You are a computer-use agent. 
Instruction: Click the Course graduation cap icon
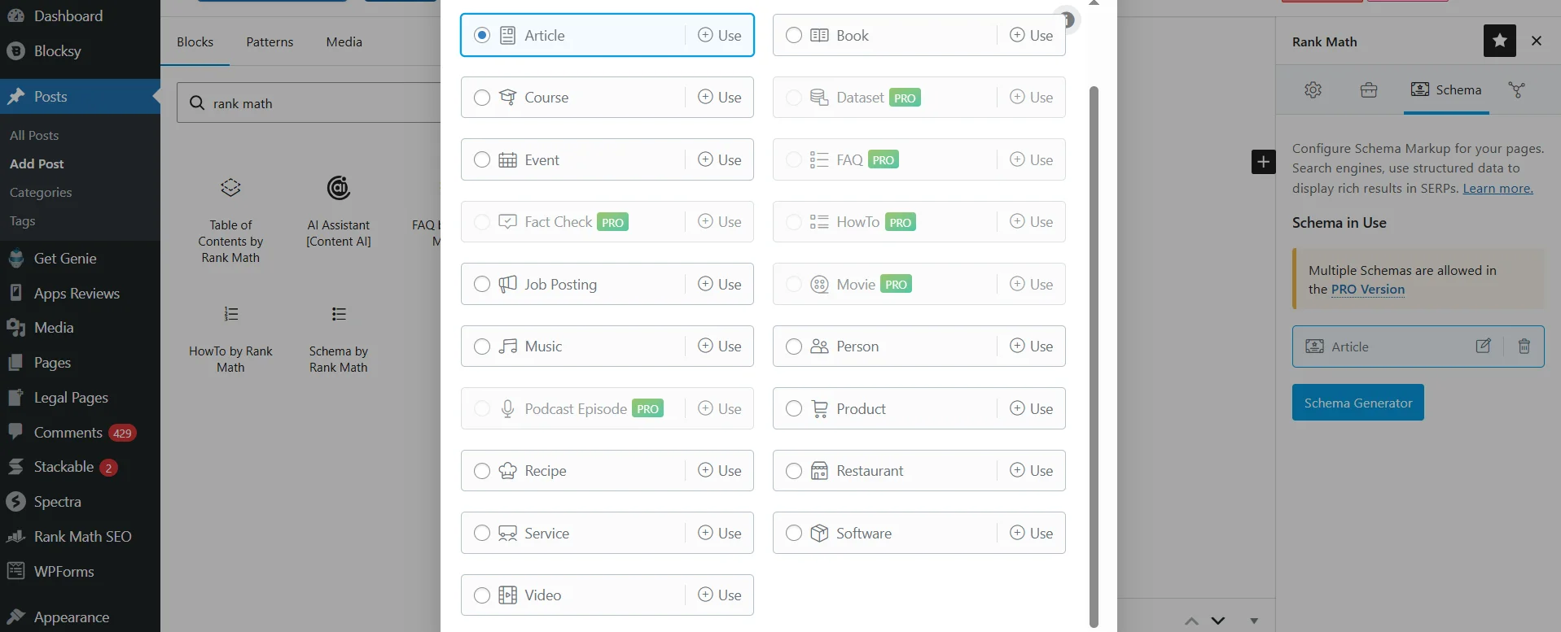tap(507, 98)
